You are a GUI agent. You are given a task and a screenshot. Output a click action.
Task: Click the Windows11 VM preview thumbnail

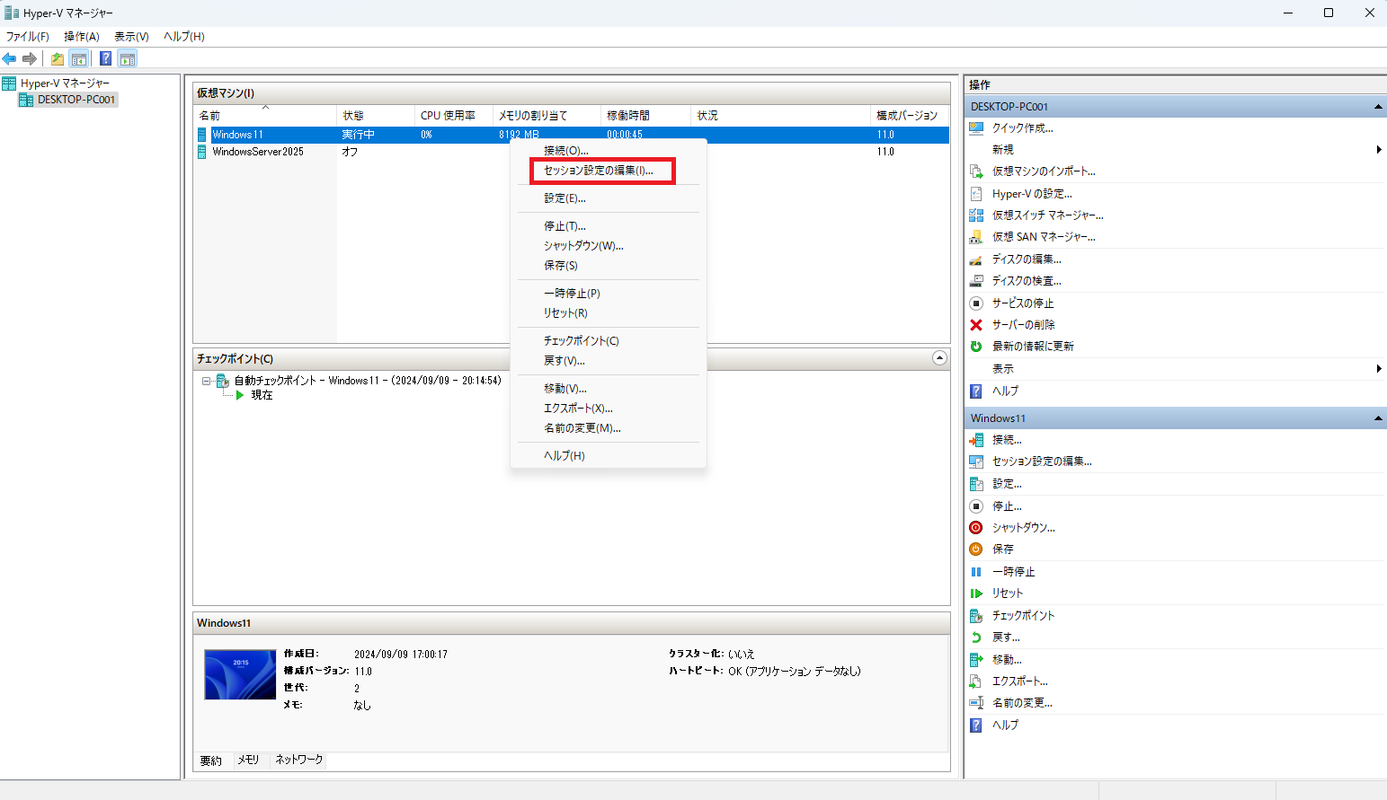coord(240,674)
